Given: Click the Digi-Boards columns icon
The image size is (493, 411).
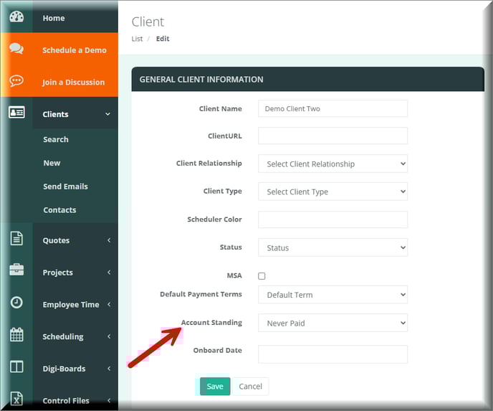Looking at the screenshot, I should click(x=16, y=367).
